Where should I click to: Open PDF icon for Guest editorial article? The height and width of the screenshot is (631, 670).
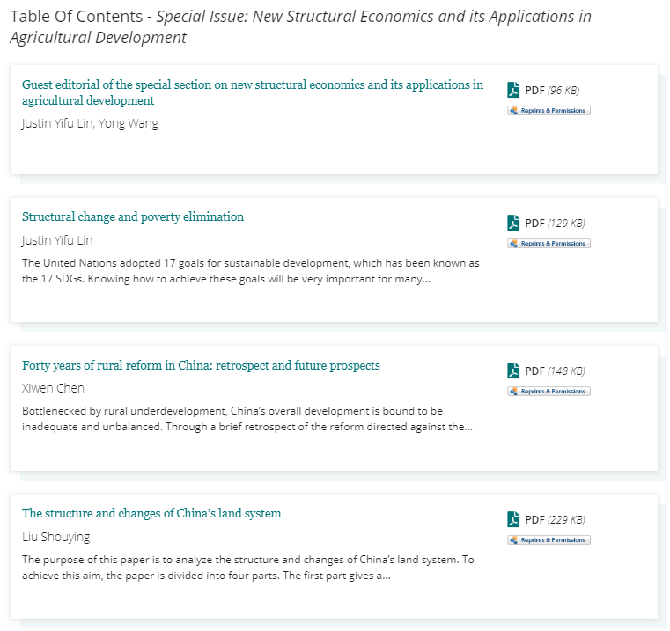(x=513, y=90)
